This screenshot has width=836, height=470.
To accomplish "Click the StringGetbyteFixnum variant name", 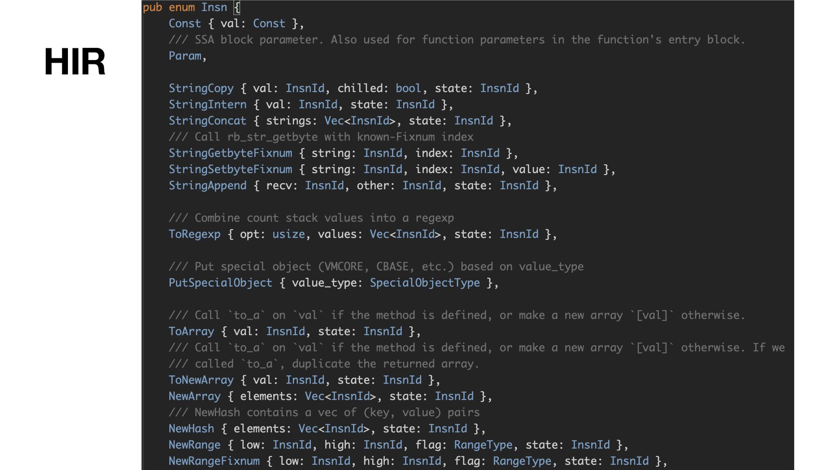I will [230, 153].
